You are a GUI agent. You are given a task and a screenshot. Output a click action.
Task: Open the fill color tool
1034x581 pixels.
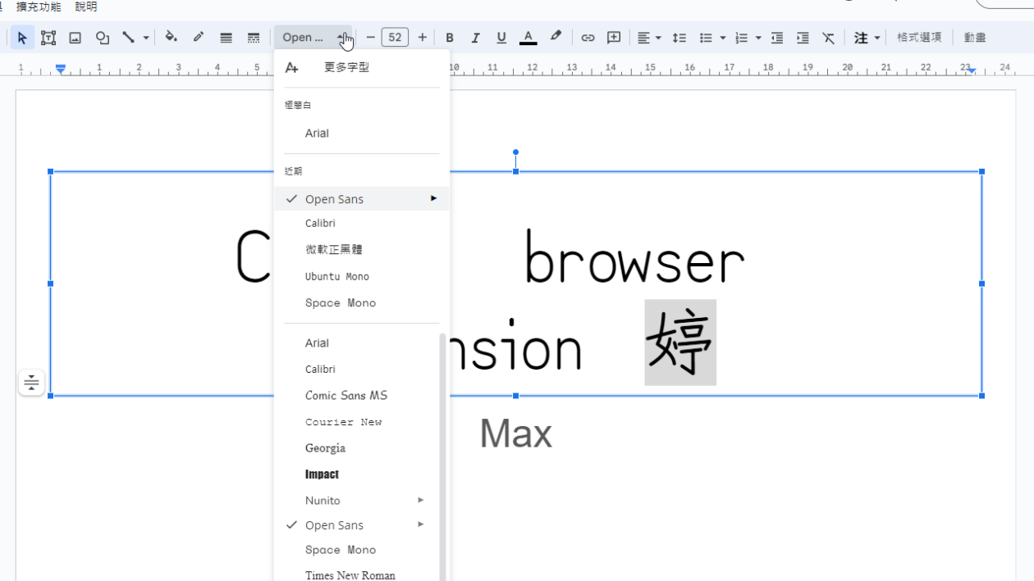[171, 37]
